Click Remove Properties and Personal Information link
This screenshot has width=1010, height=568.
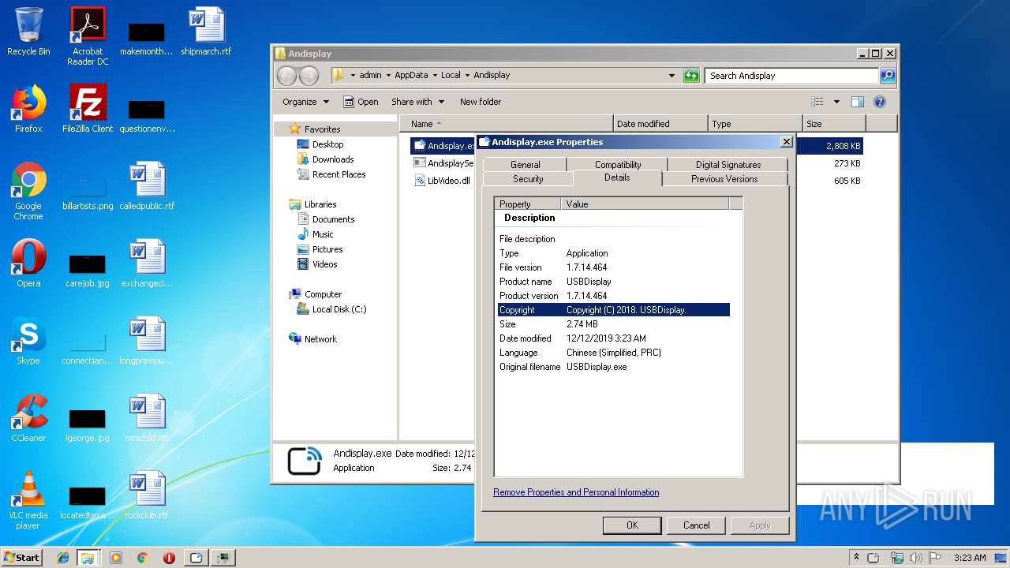(x=576, y=492)
